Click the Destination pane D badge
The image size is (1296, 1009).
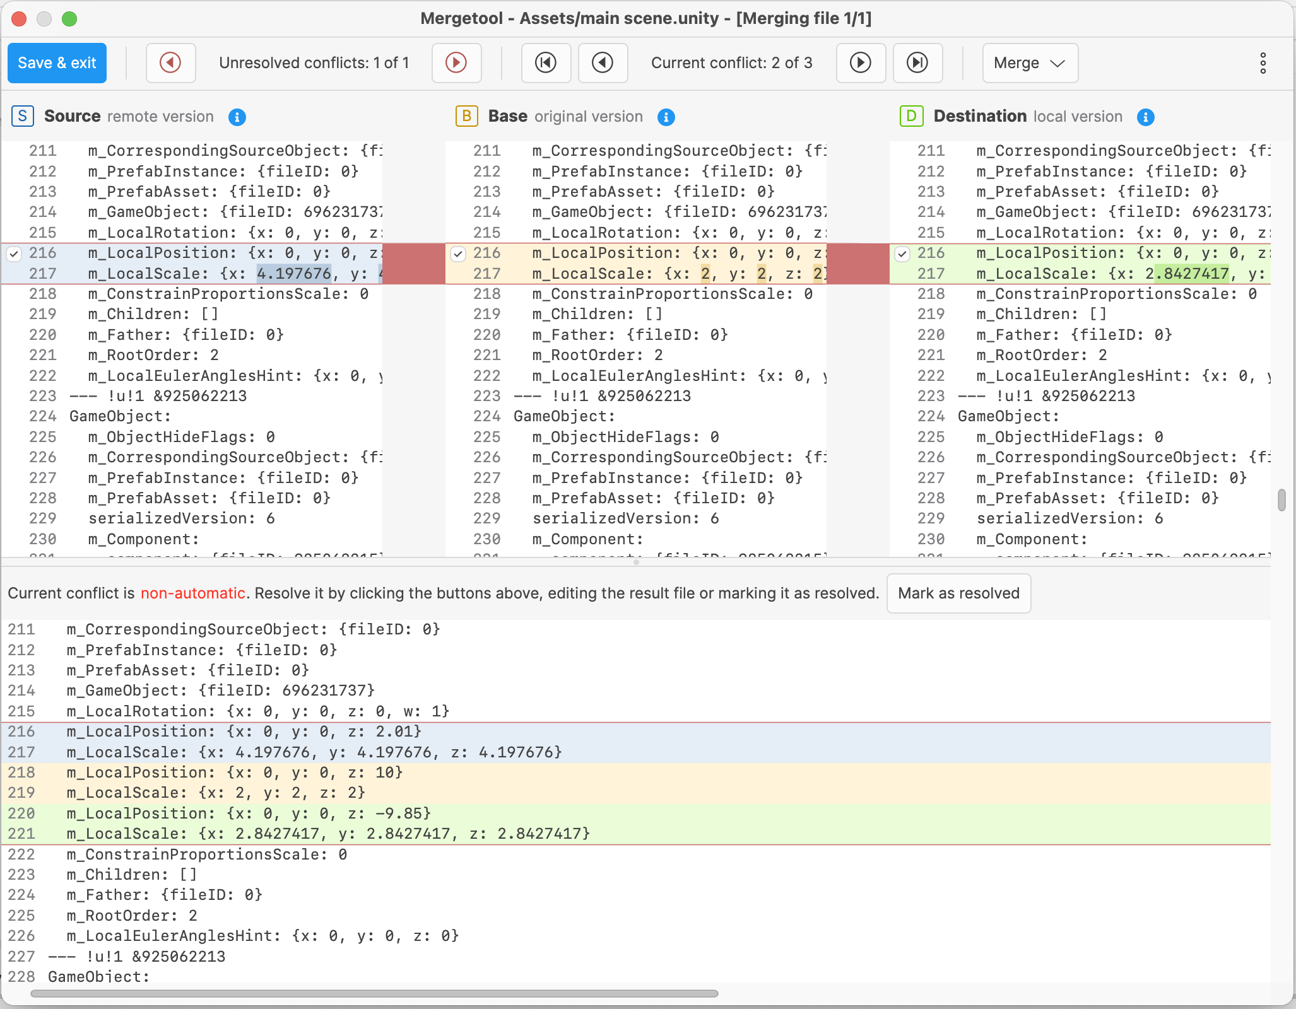(911, 117)
